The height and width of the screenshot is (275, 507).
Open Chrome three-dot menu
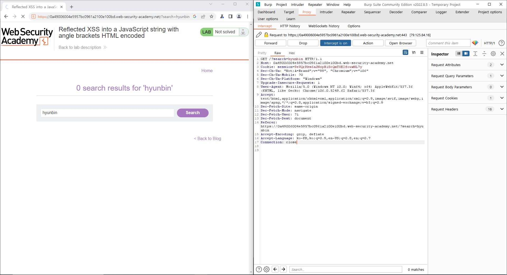247,17
